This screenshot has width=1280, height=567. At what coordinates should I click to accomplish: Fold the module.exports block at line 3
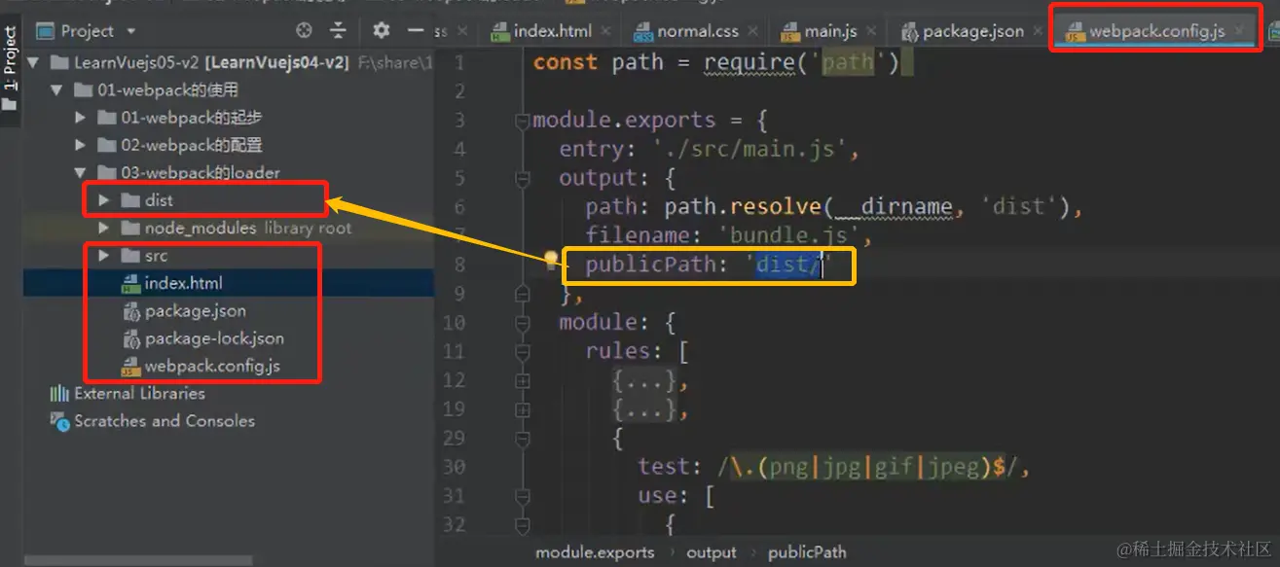[x=523, y=122]
